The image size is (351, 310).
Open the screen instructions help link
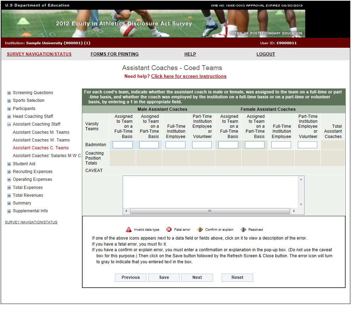189,76
